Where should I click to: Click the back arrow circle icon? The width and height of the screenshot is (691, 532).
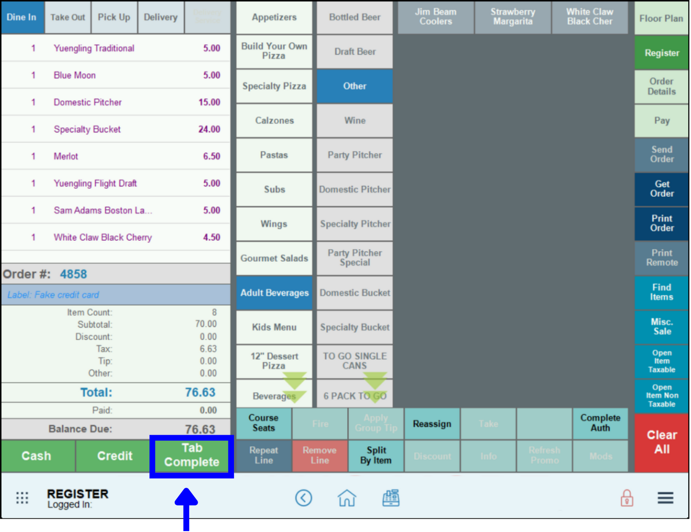303,498
